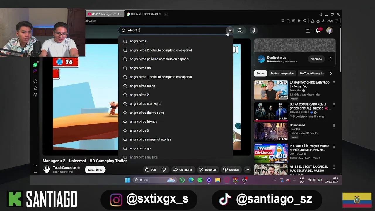The image size is (375, 211).
Task: Click the snapshot capture icon in the toolbar
Action: [x=288, y=21]
